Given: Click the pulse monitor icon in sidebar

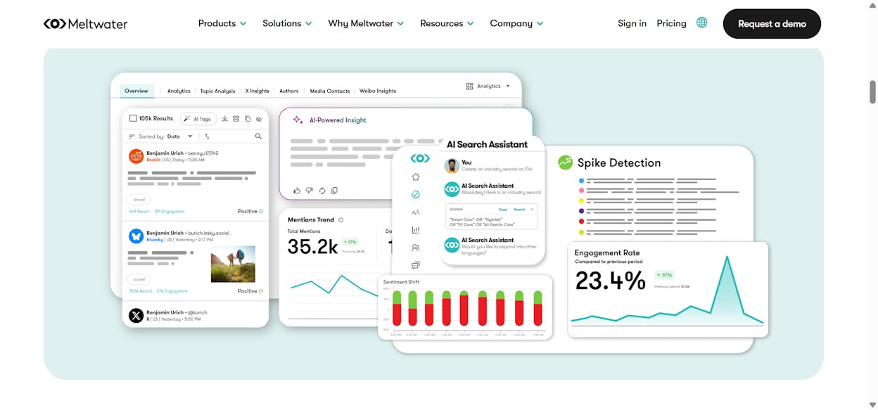Looking at the screenshot, I should coord(416,212).
